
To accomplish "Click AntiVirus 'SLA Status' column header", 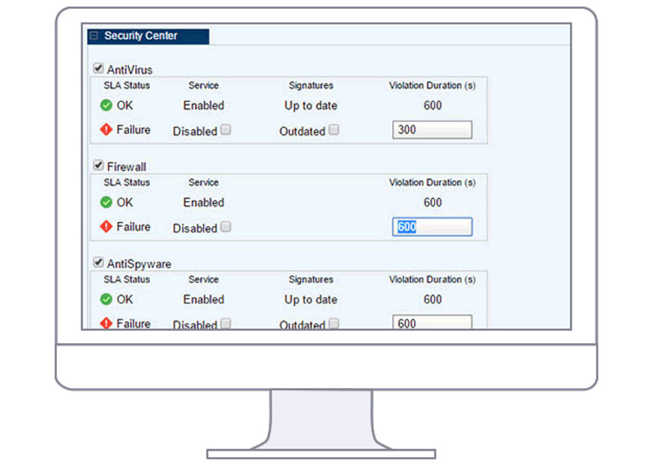I will click(126, 85).
